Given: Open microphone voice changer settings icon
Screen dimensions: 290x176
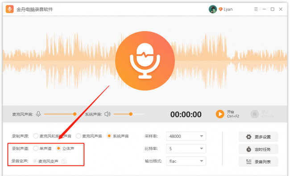Looking at the screenshot, I should (64, 161).
